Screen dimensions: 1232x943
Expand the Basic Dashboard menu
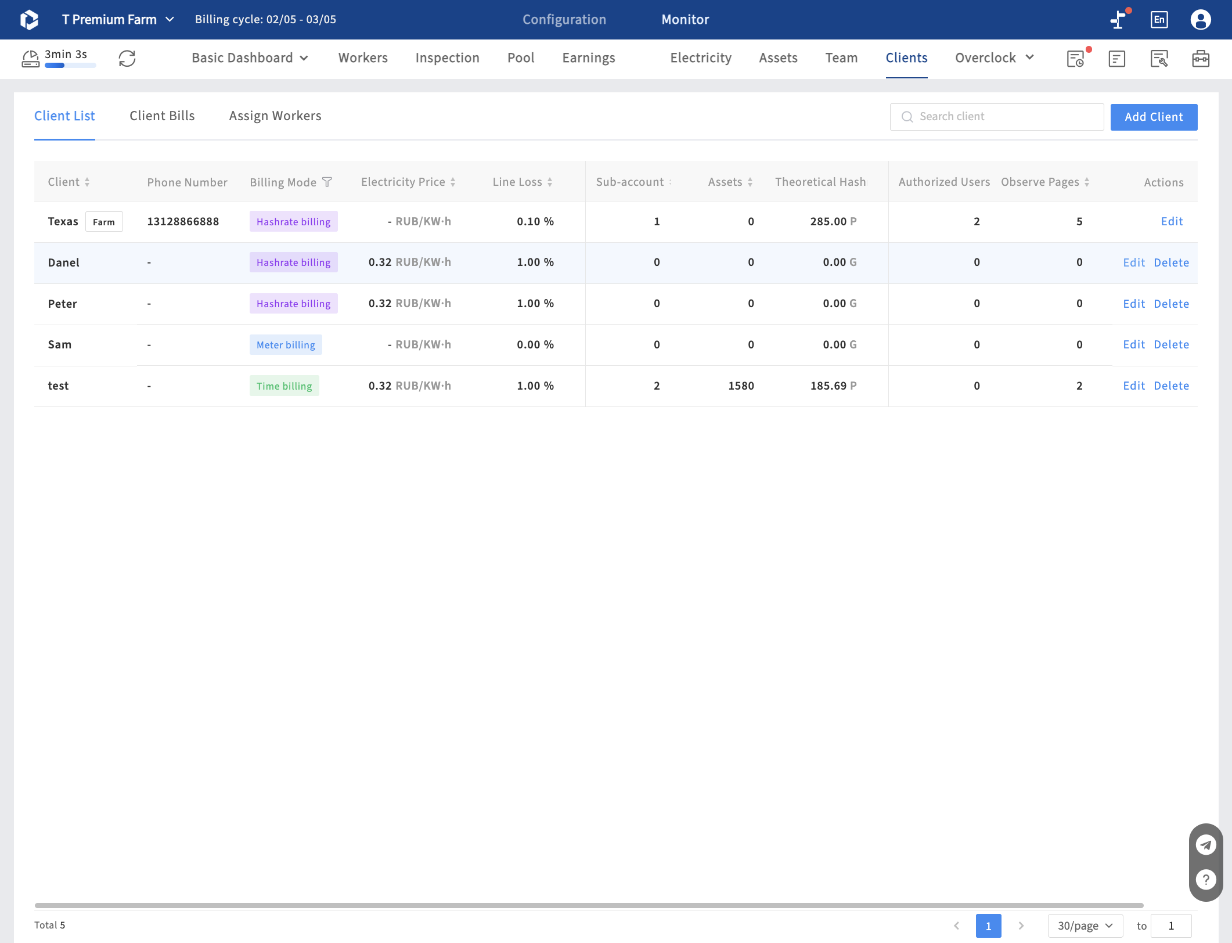coord(250,58)
